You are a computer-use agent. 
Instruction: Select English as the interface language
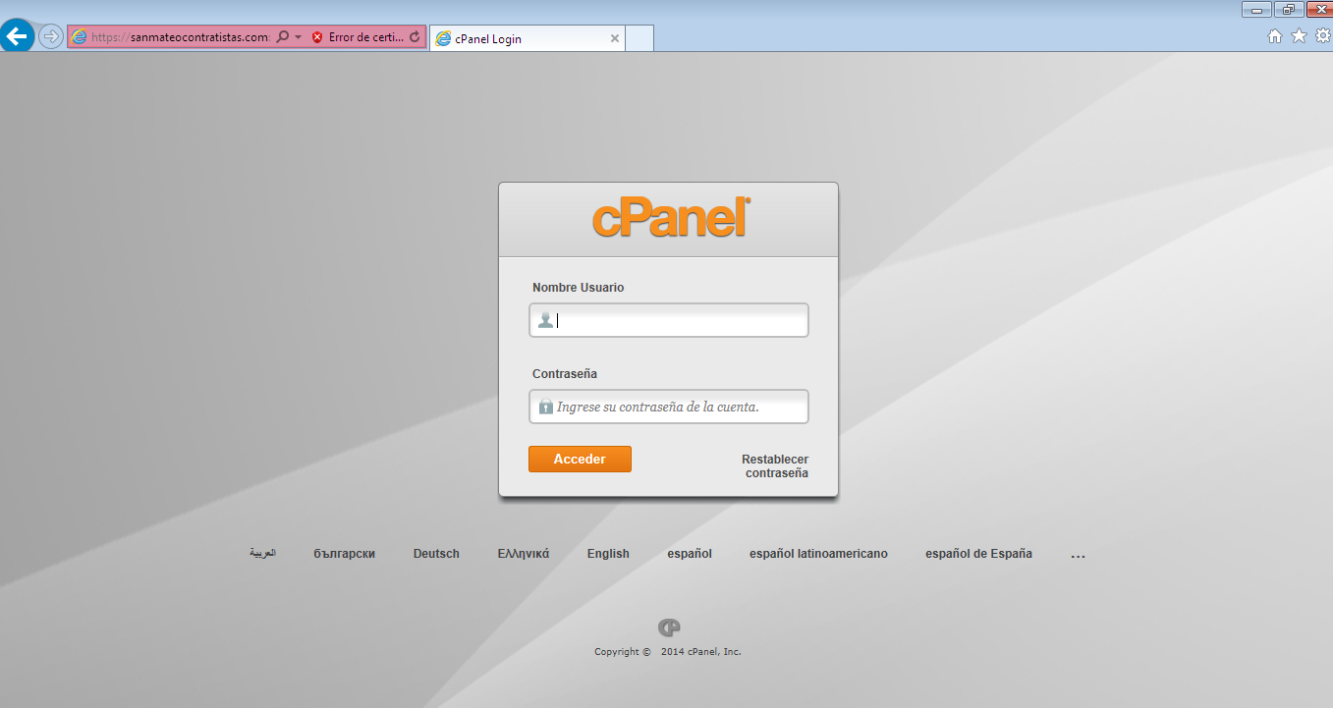608,553
